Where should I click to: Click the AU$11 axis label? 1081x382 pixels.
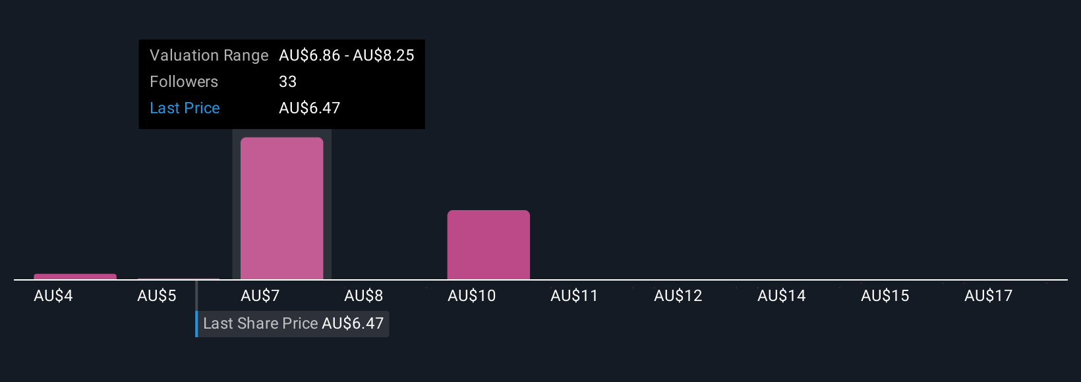point(575,296)
